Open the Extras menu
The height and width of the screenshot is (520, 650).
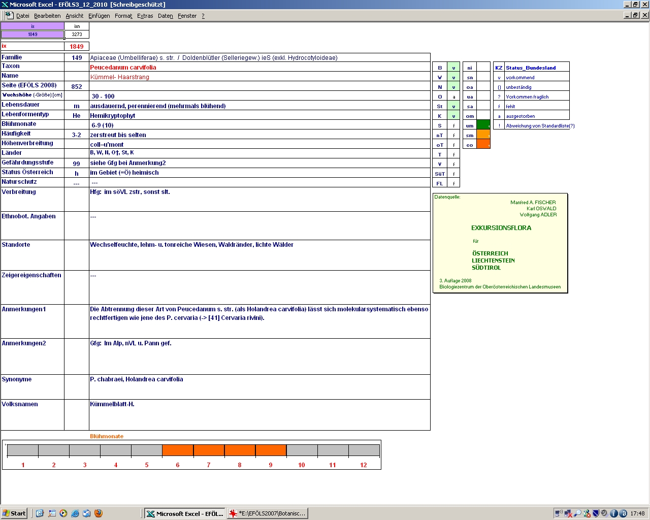click(145, 16)
